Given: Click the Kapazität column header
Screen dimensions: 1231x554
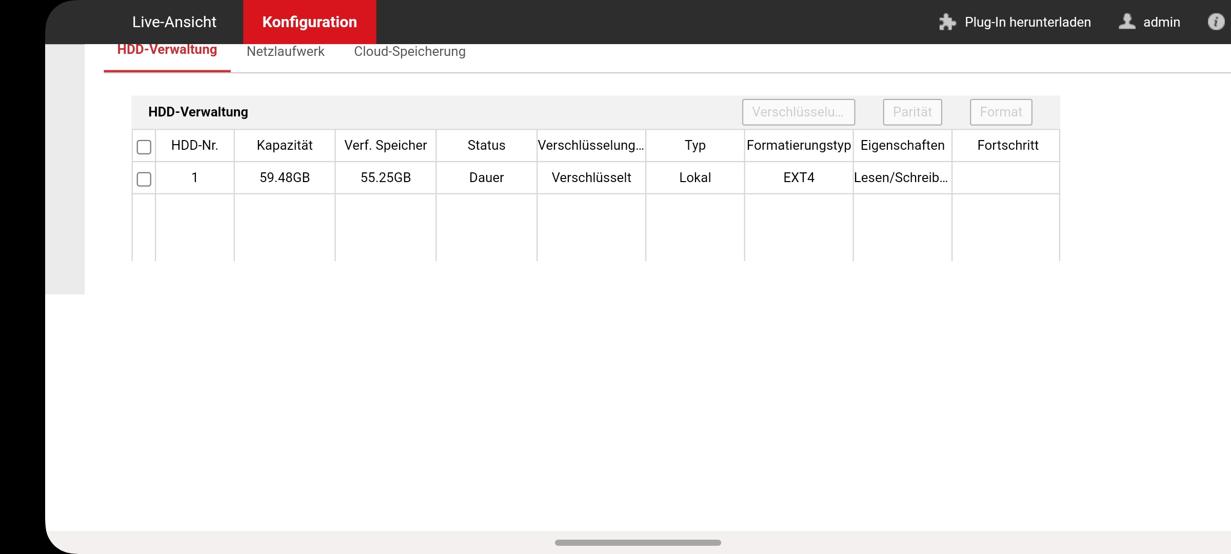Looking at the screenshot, I should tap(285, 145).
